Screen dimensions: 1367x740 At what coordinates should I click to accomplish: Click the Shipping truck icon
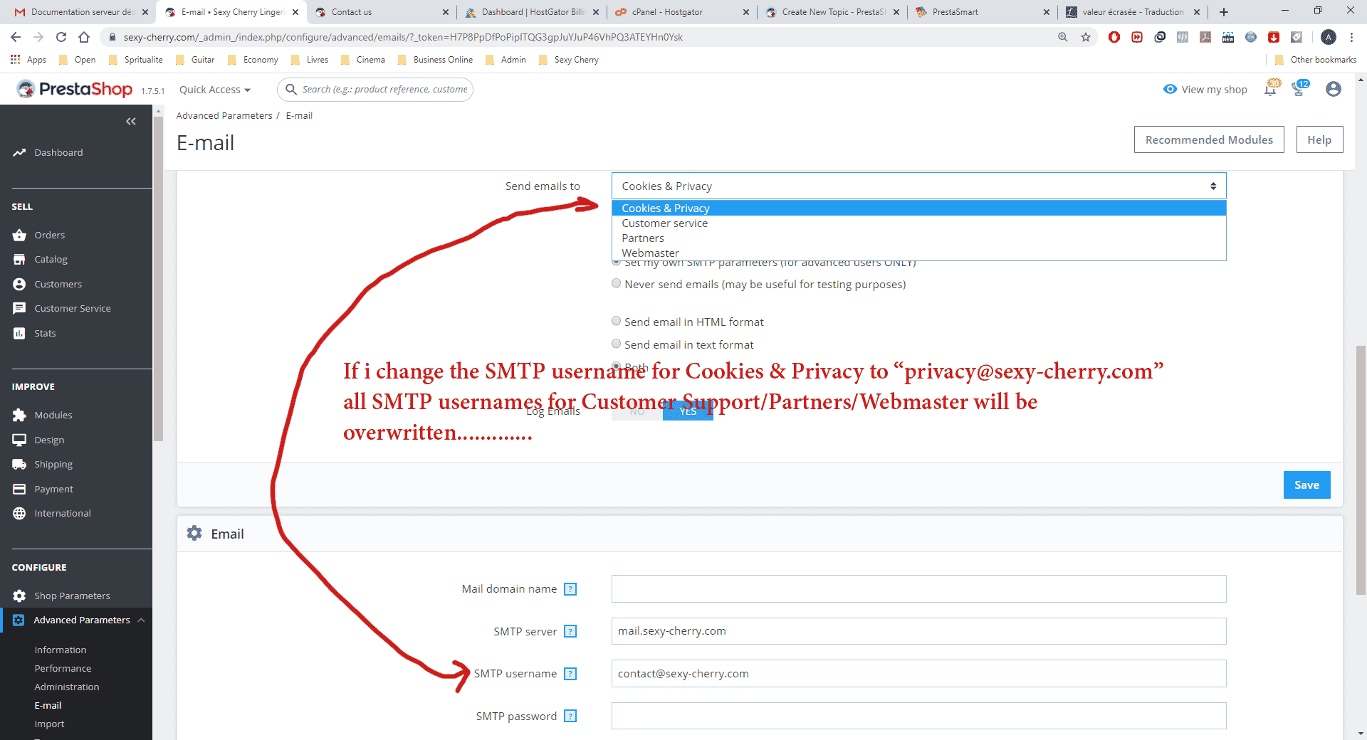point(19,464)
